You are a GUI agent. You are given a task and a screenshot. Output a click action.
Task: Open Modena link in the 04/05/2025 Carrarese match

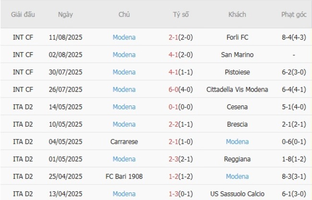point(237,141)
